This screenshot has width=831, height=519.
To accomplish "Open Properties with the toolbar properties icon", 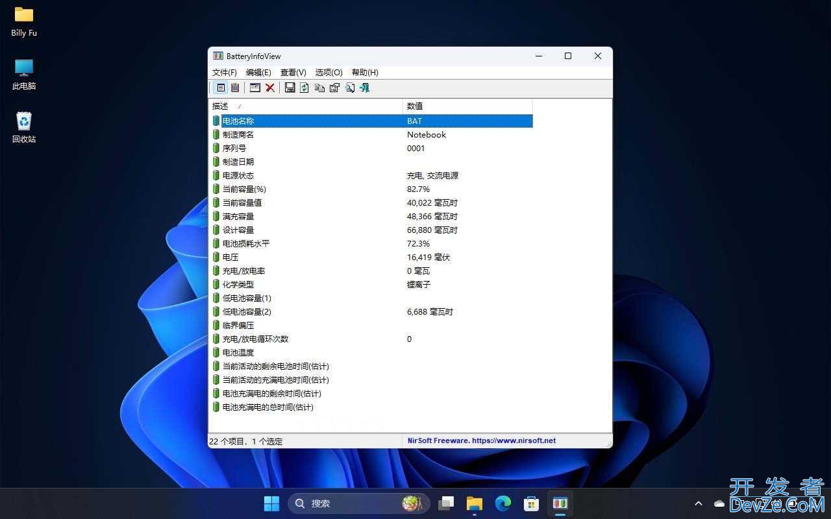I will [x=334, y=88].
